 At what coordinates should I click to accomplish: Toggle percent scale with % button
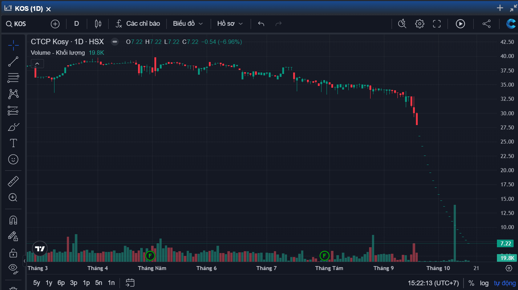(471, 283)
